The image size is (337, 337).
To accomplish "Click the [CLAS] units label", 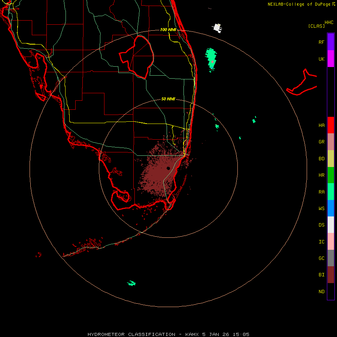I will pos(316,26).
